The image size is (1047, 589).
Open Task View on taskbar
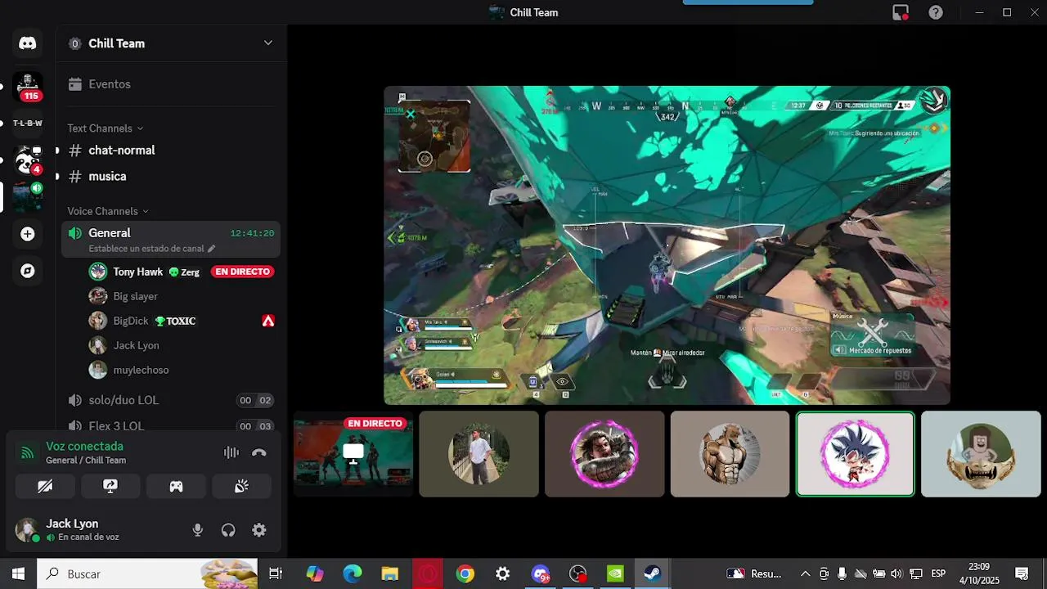(276, 573)
